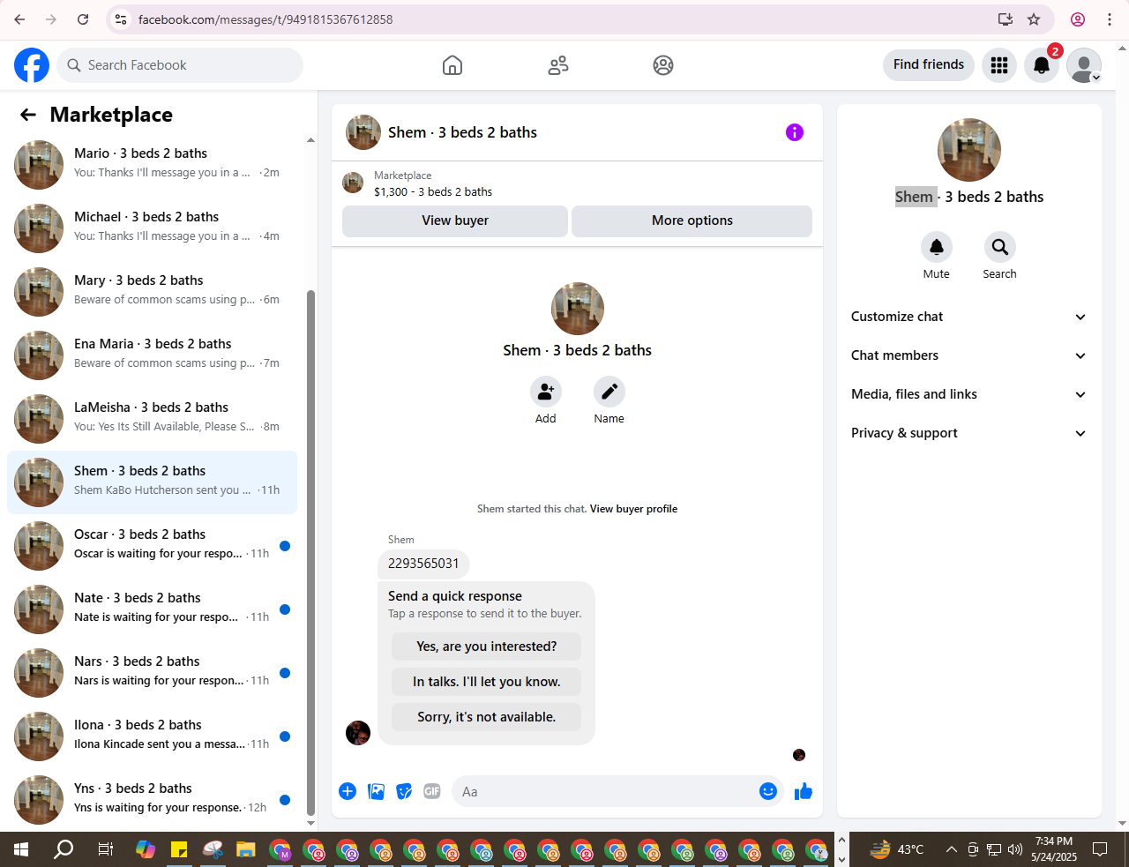
Task: Open Oscar conversation
Action: [x=152, y=546]
